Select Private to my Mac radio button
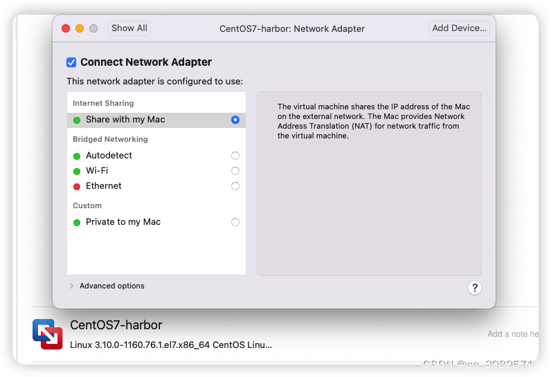Image resolution: width=551 pixels, height=377 pixels. (x=235, y=222)
